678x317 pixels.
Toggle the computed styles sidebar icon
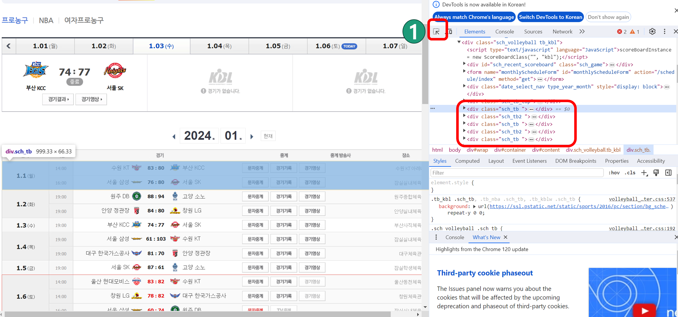coord(668,173)
